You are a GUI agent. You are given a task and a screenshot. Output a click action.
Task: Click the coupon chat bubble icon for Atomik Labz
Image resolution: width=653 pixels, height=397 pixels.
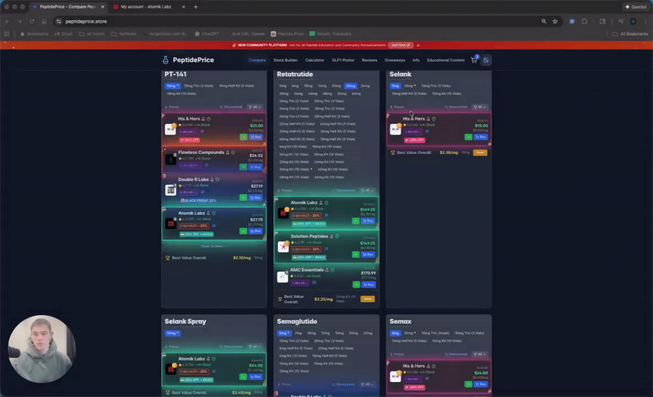tap(327, 216)
